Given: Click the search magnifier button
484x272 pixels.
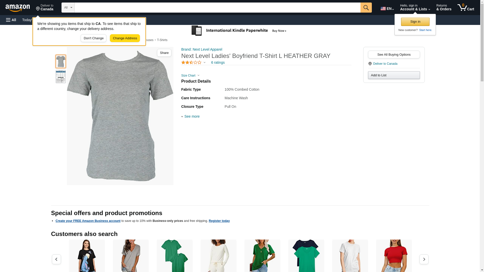Looking at the screenshot, I should (x=366, y=8).
